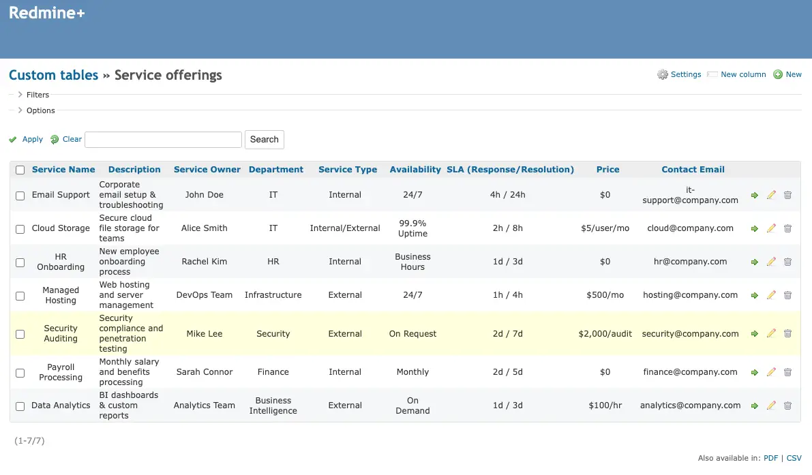Viewport: 812px width, 475px height.
Task: Sort by the Price column header
Action: coord(607,169)
